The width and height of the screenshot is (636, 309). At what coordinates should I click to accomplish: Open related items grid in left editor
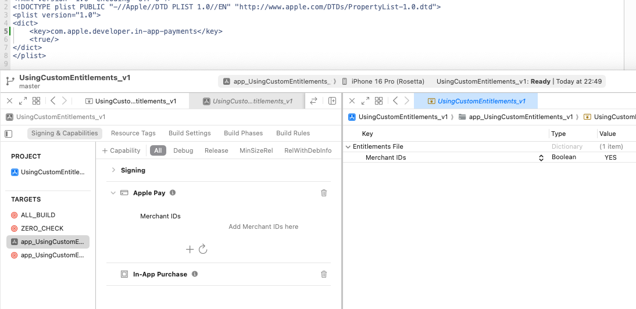click(x=37, y=101)
